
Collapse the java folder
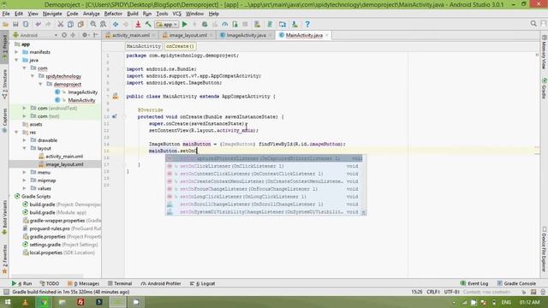pos(16,60)
